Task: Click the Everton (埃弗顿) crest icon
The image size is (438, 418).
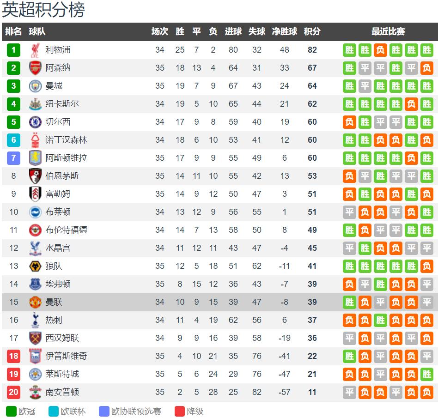Action: click(35, 284)
